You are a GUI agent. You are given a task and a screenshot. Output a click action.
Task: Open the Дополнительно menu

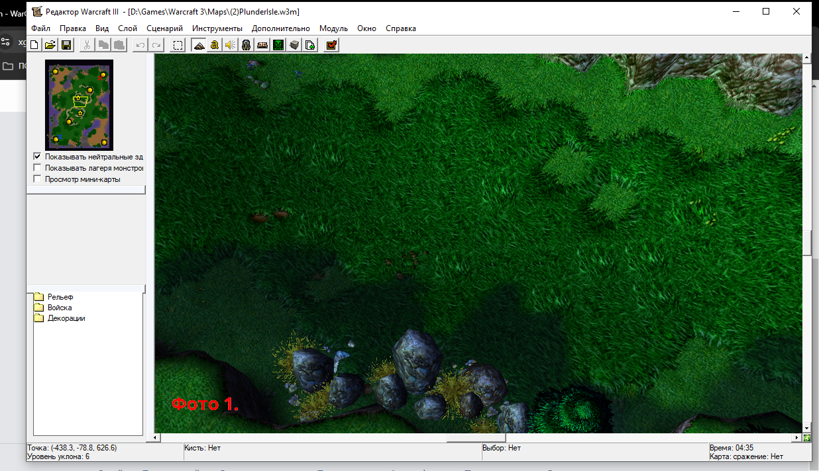tap(281, 28)
